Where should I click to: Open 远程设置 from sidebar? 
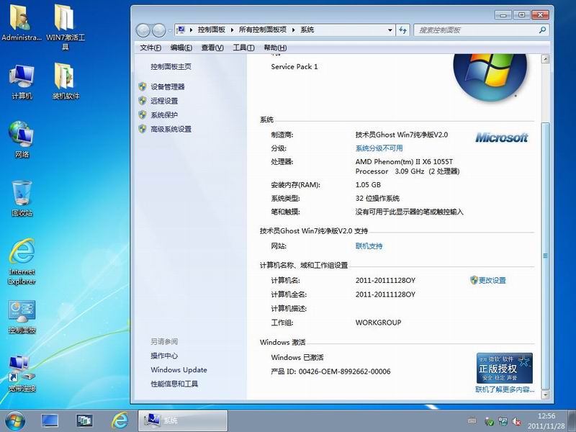click(164, 101)
